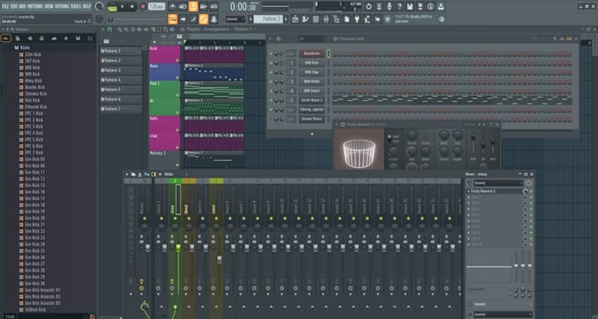Open the FILE menu
Viewport: 598px width, 319px height.
5,6
